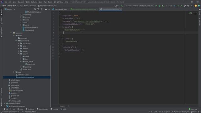Open Event Log in status bar
The height and width of the screenshot is (113, 201).
coord(193,109)
